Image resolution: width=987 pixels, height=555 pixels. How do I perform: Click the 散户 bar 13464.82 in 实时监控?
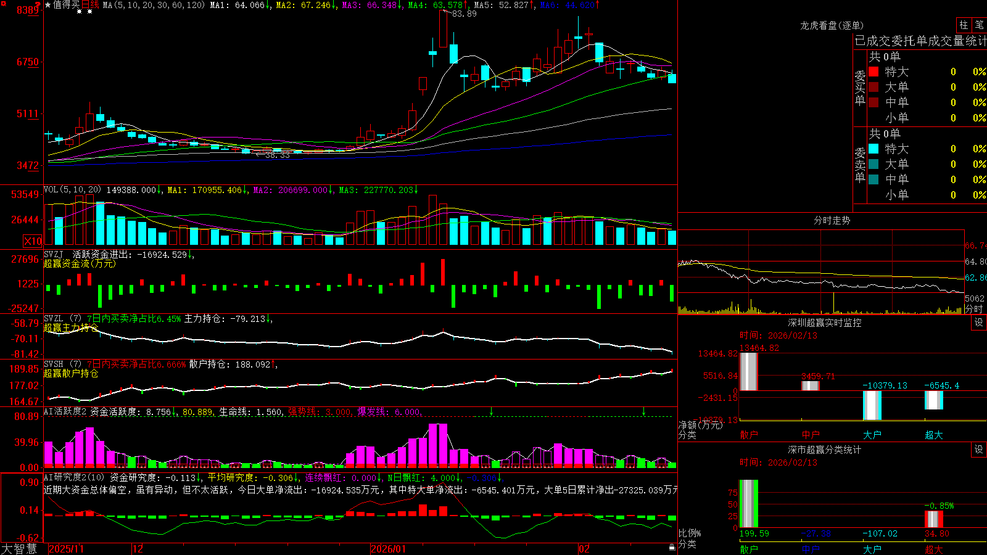click(x=749, y=371)
